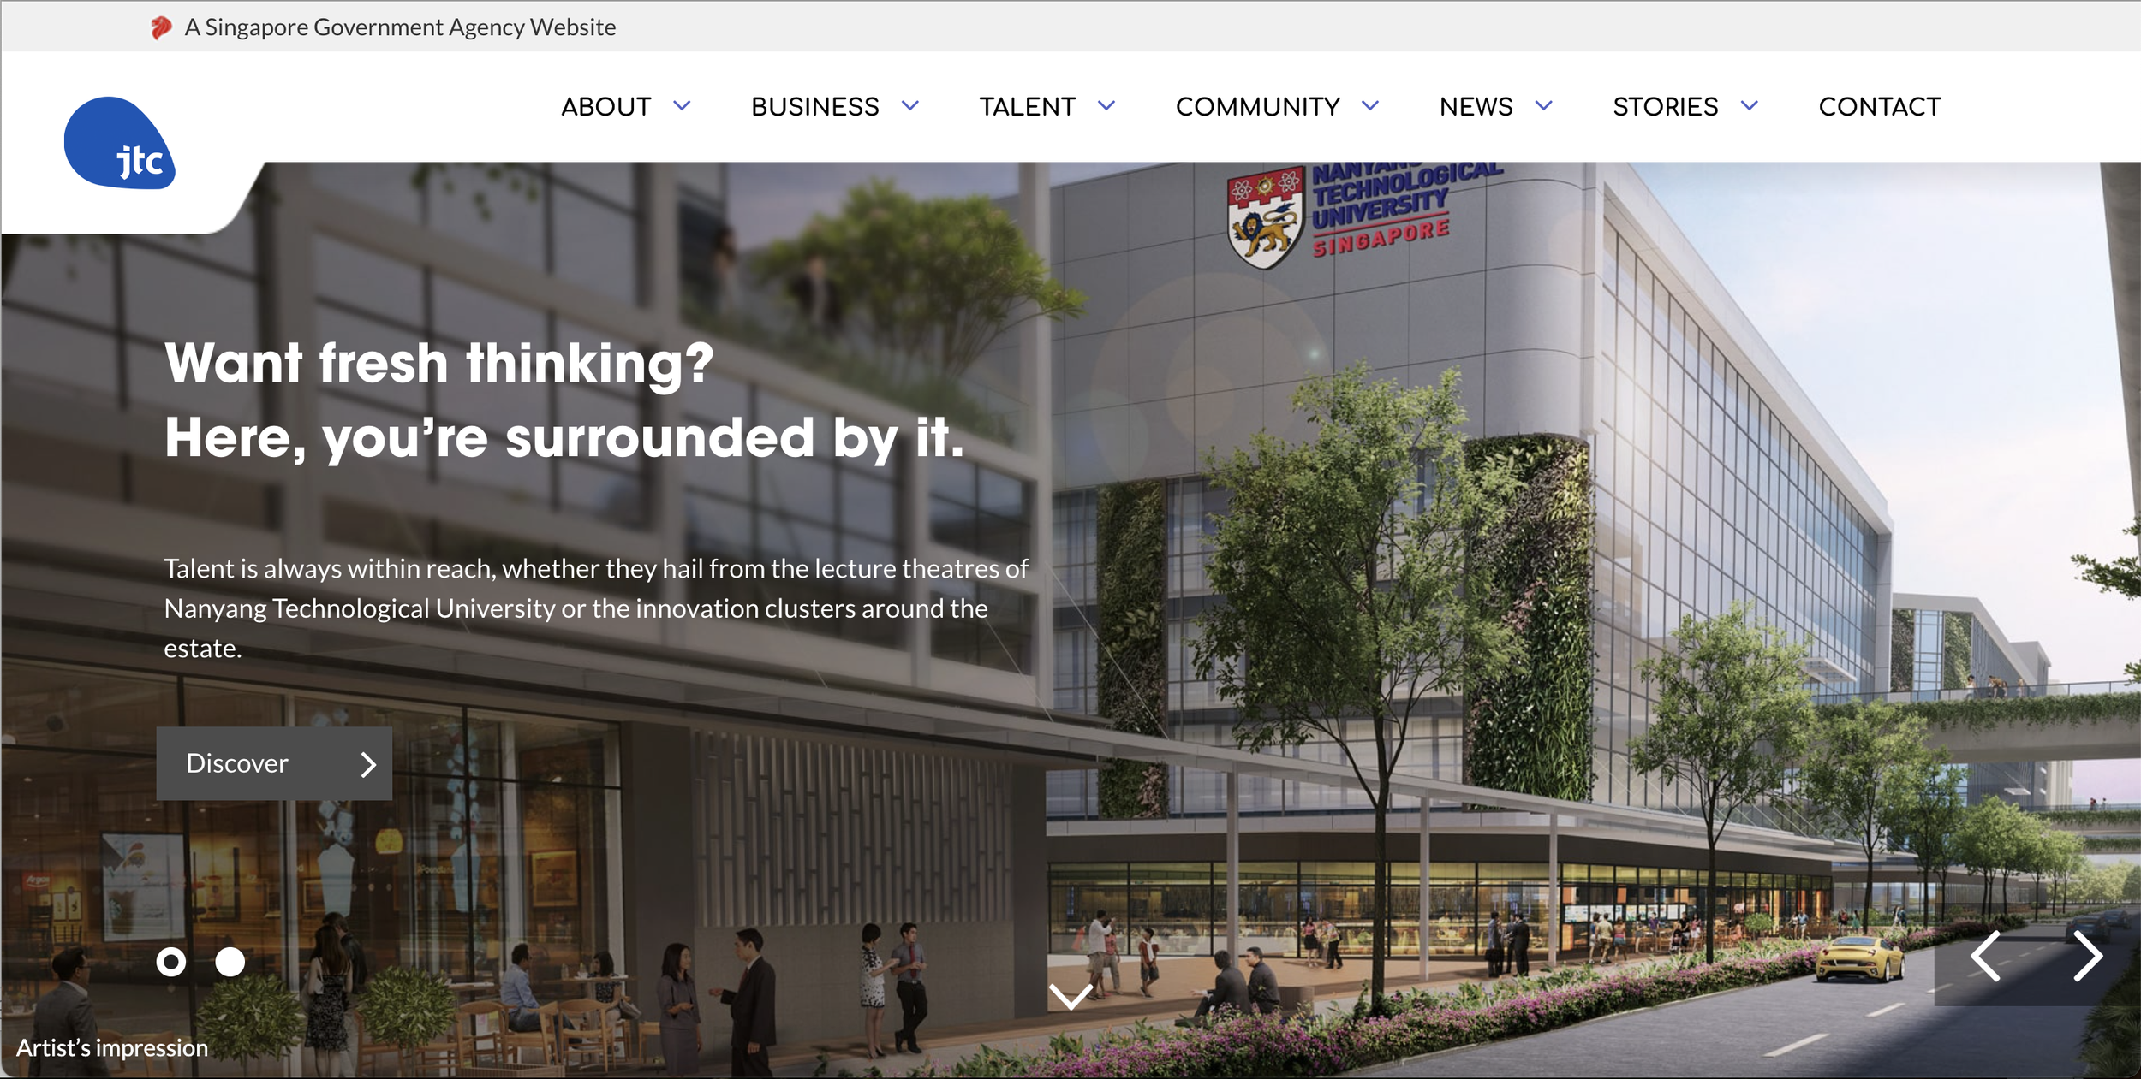Expand the Talent dropdown arrow
The height and width of the screenshot is (1079, 2141).
tap(1106, 106)
